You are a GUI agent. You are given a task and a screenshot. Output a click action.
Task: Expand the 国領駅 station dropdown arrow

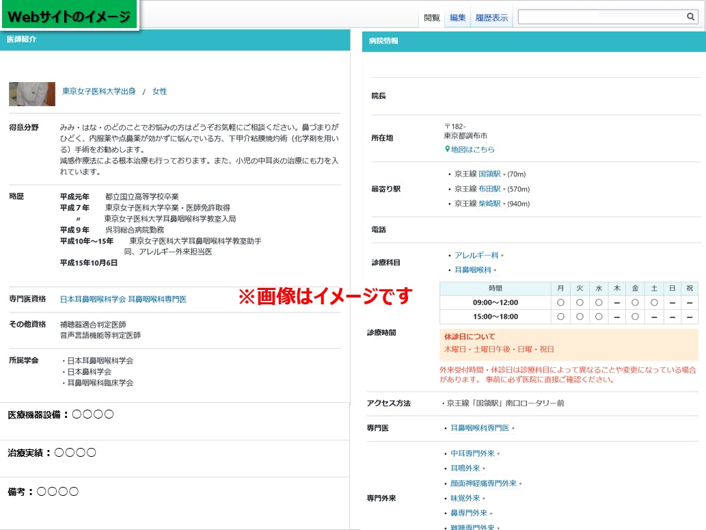[504, 174]
